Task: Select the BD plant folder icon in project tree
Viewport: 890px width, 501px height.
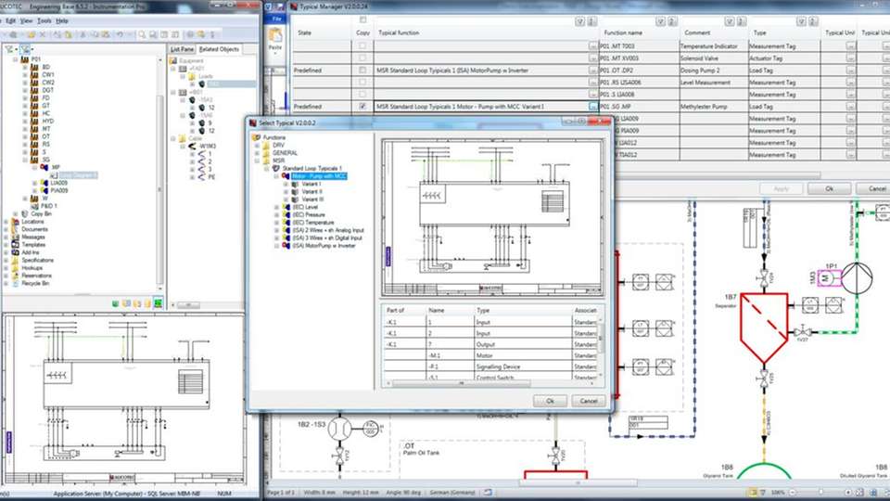Action: pos(34,67)
